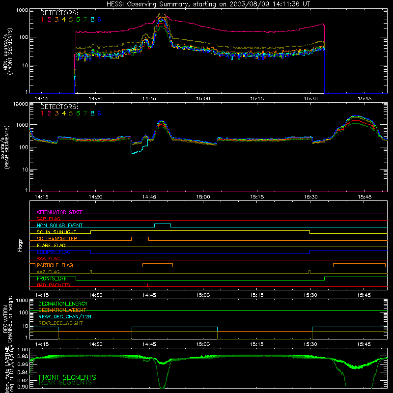Click DETECTORS: label in front segments plot

pyautogui.click(x=59, y=13)
